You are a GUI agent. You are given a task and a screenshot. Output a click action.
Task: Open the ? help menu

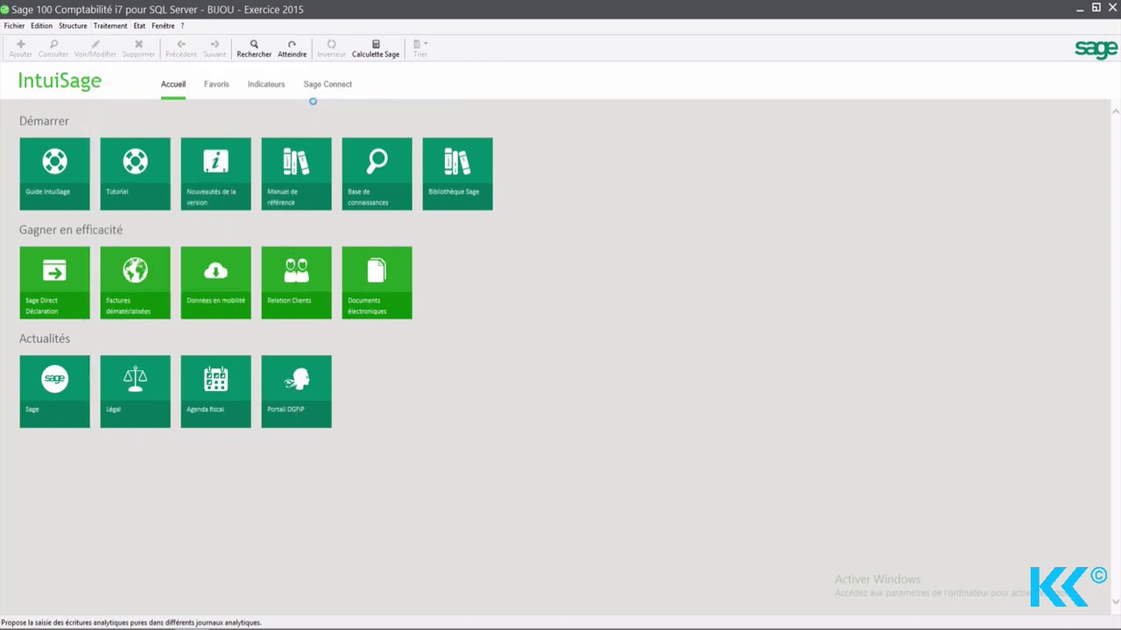click(x=182, y=26)
